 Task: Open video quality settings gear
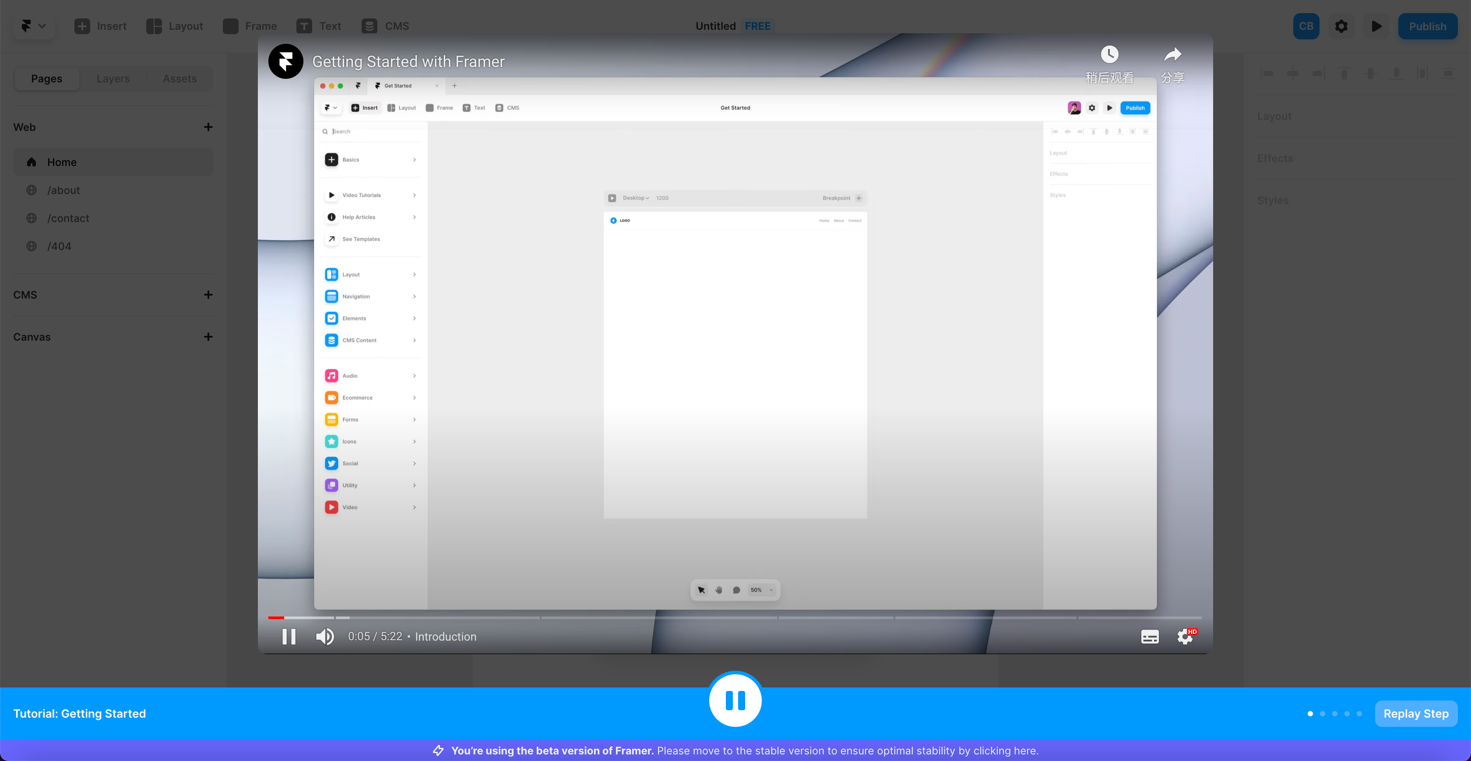[1186, 637]
